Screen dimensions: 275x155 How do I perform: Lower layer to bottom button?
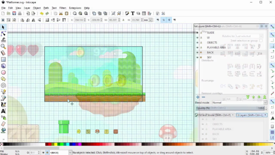click(x=265, y=97)
